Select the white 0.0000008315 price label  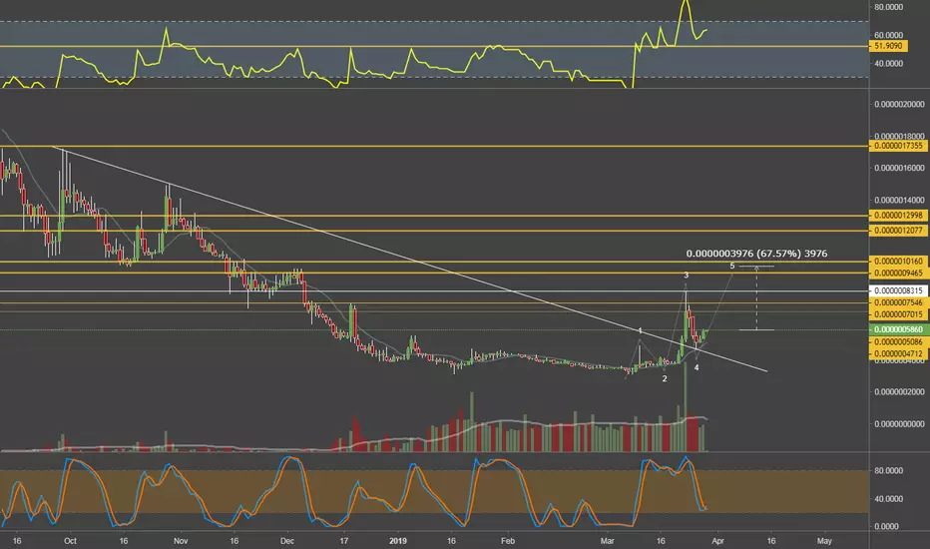pos(898,290)
